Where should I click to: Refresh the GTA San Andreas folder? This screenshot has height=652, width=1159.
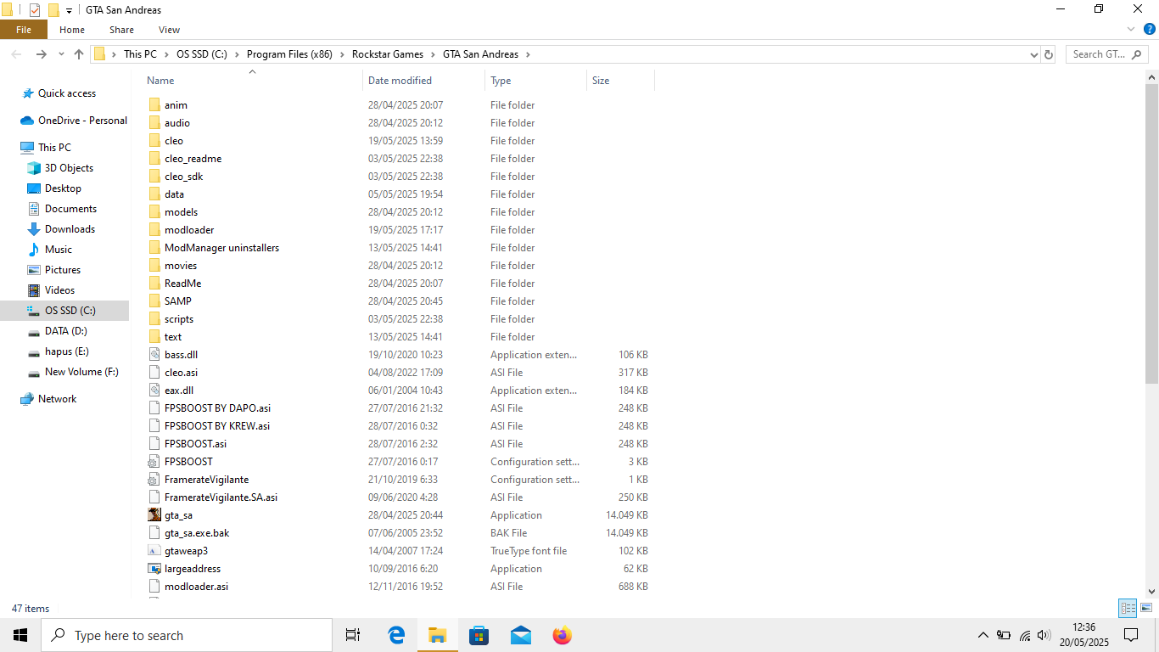(1049, 54)
